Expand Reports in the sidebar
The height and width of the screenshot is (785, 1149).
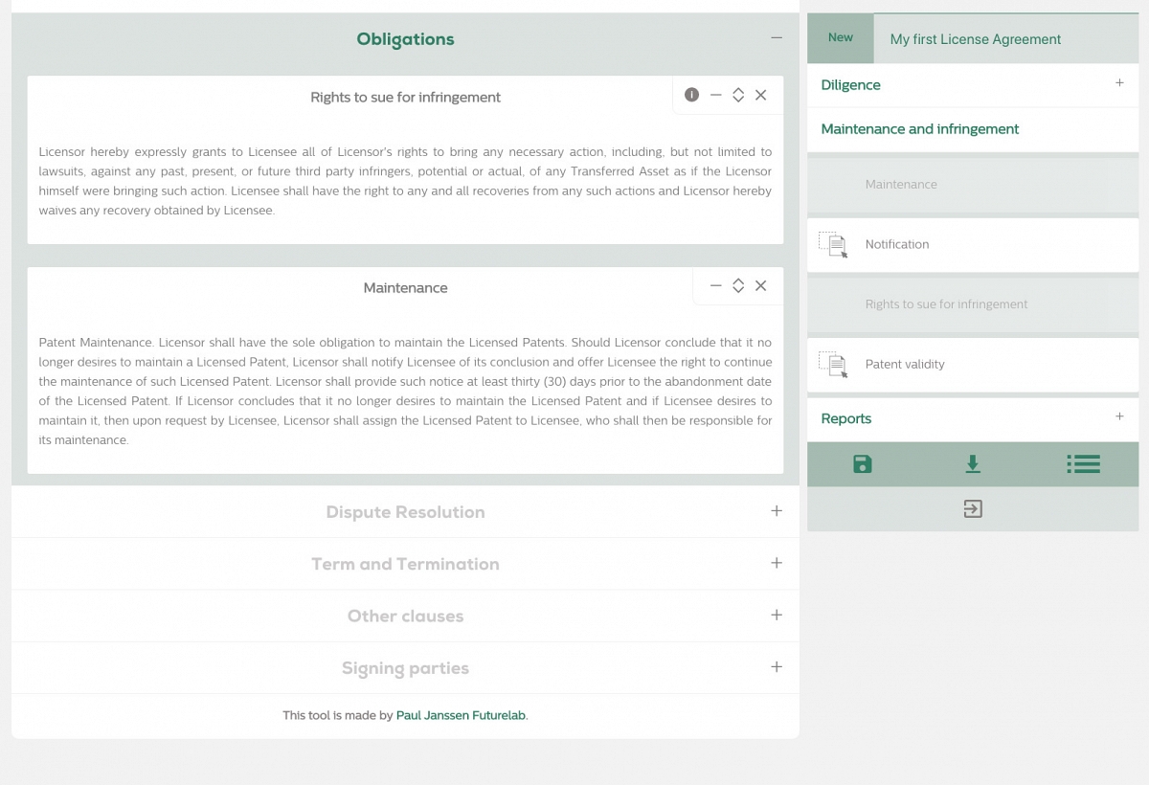[1119, 416]
